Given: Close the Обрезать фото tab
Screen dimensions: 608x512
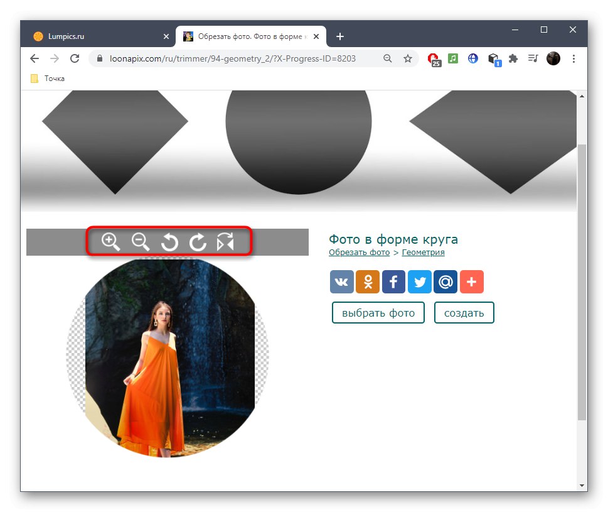Looking at the screenshot, I should pyautogui.click(x=316, y=36).
